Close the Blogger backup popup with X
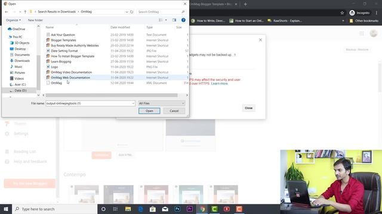This screenshot has height=214, width=382. pos(260,40)
